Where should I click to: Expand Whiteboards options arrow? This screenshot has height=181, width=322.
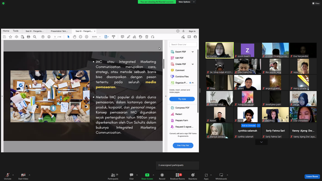coord(227,175)
